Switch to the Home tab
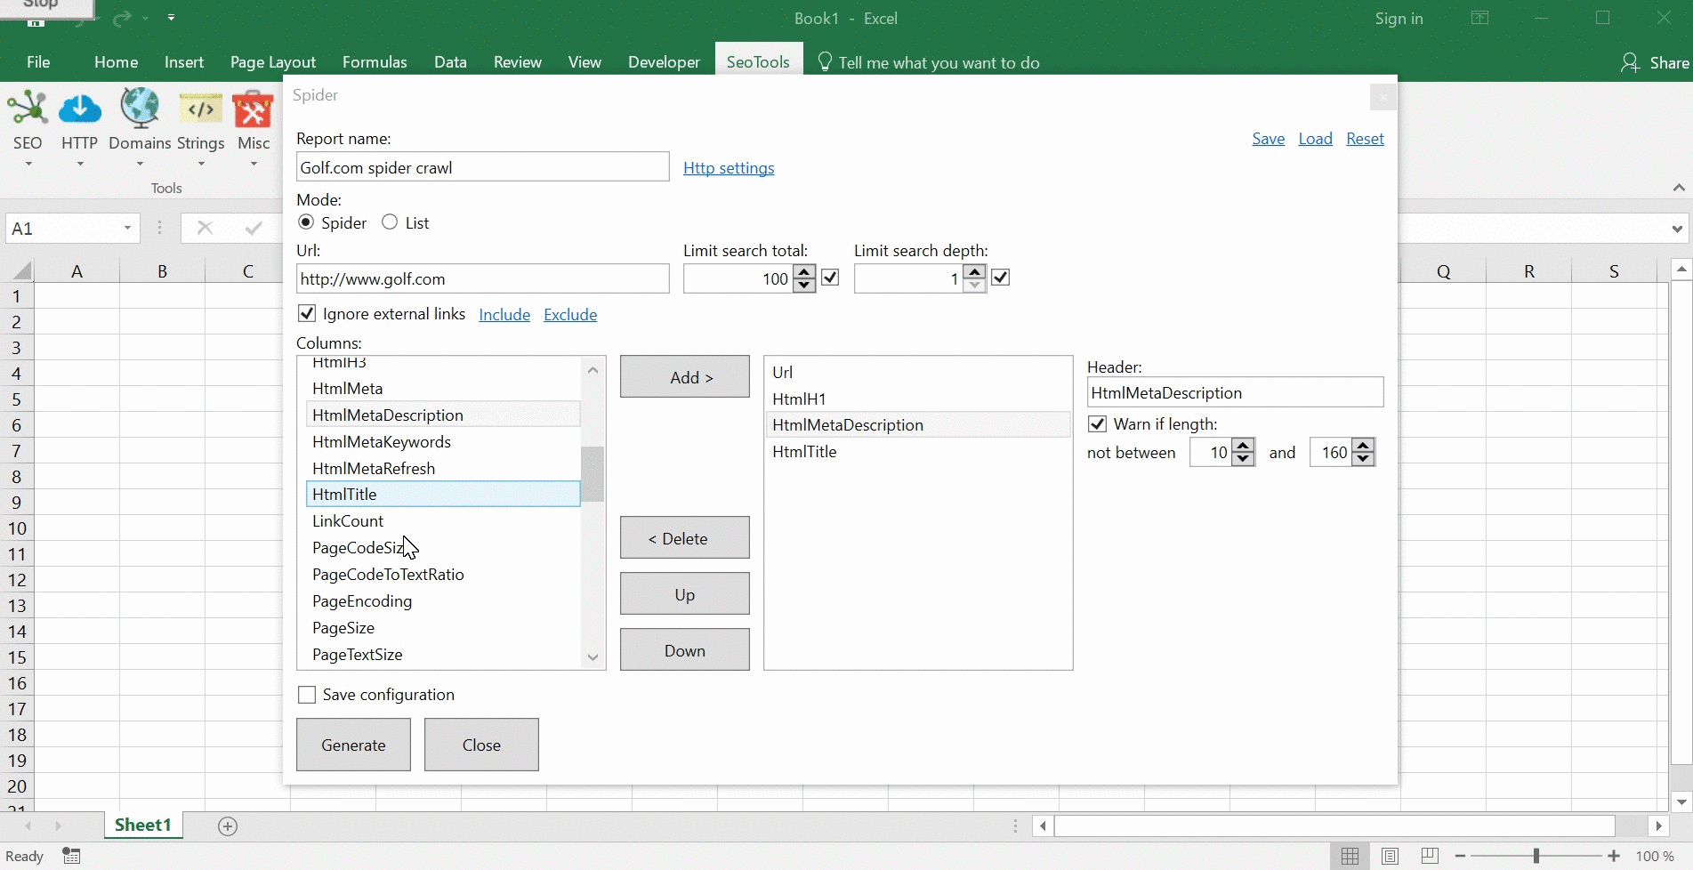 point(117,61)
